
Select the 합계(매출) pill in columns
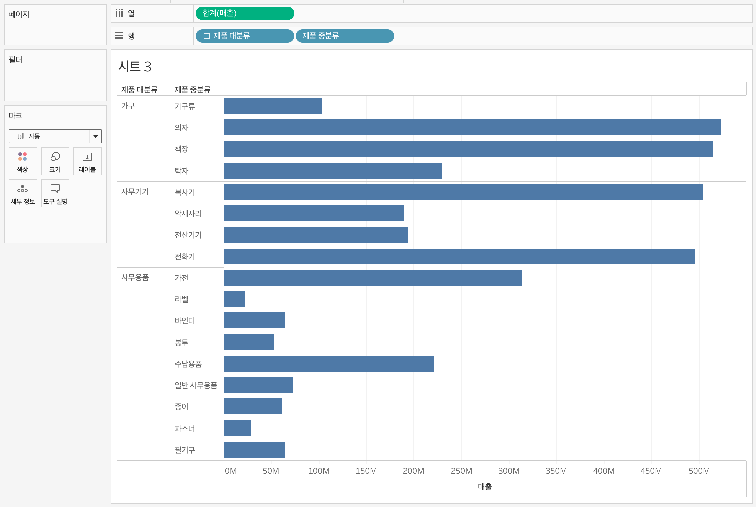pos(245,13)
